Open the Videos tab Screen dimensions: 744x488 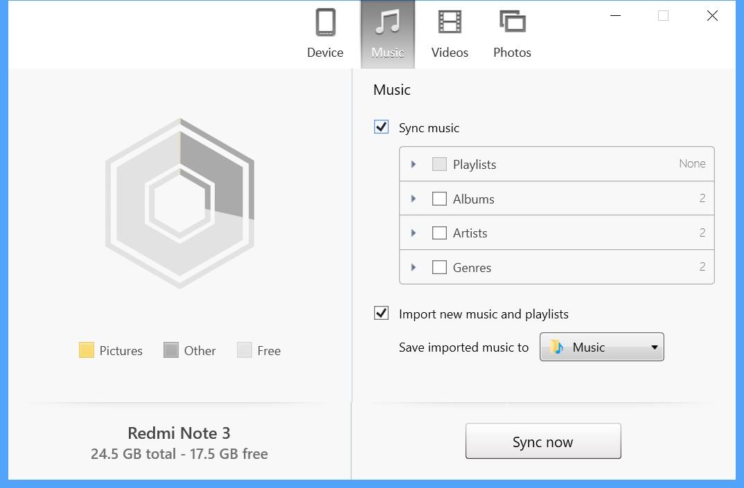450,34
